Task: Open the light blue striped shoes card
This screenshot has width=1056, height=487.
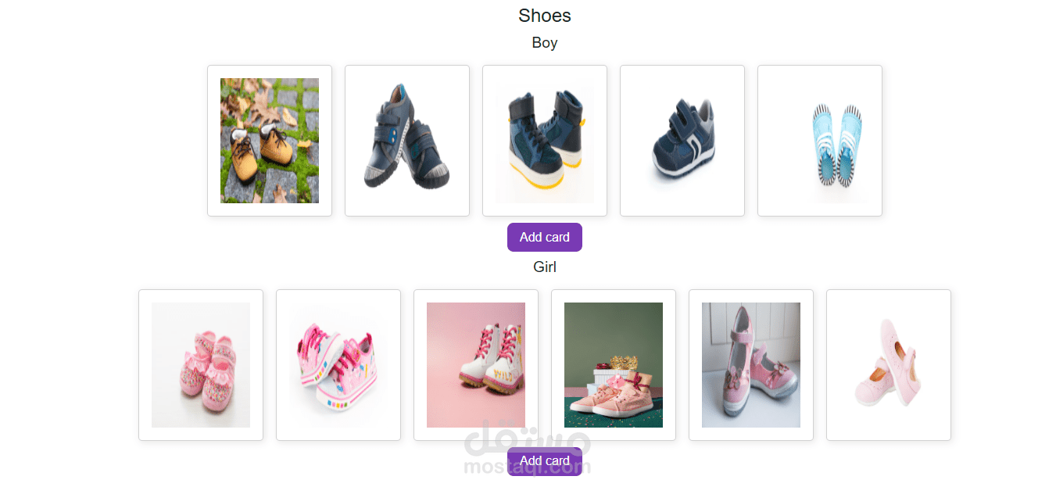Action: click(x=820, y=141)
